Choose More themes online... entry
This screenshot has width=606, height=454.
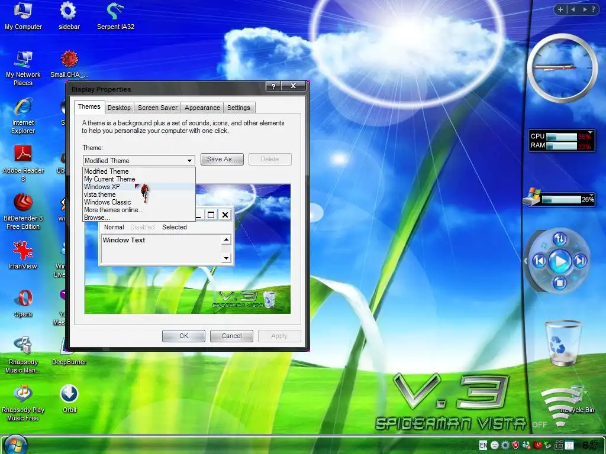(139, 210)
